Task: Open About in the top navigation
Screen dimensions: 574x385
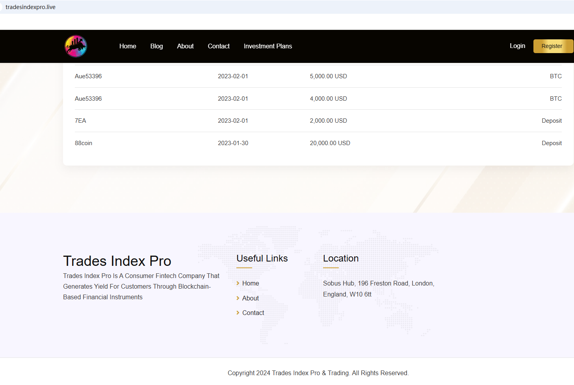Action: [x=185, y=46]
